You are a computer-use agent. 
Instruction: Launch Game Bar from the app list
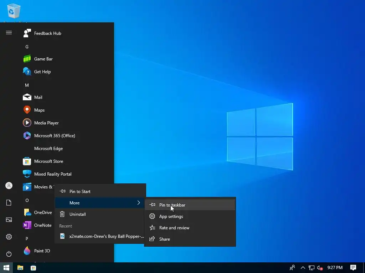click(43, 59)
